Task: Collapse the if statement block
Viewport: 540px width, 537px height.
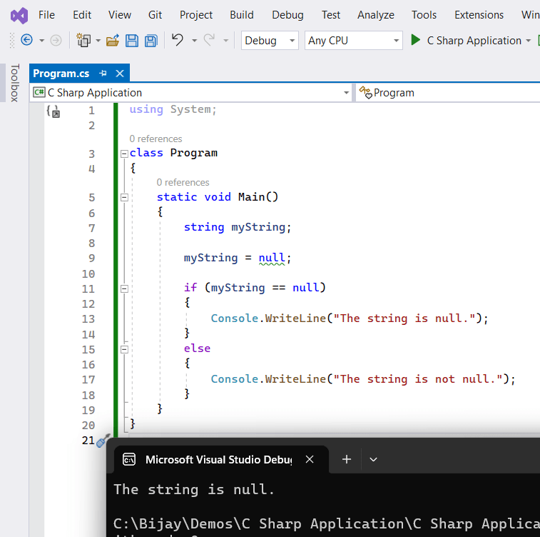Action: point(124,288)
